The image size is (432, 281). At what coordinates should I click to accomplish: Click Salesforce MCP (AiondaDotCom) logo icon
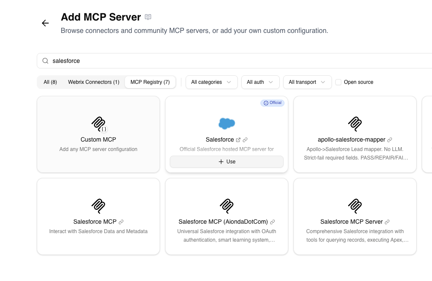pos(227,206)
